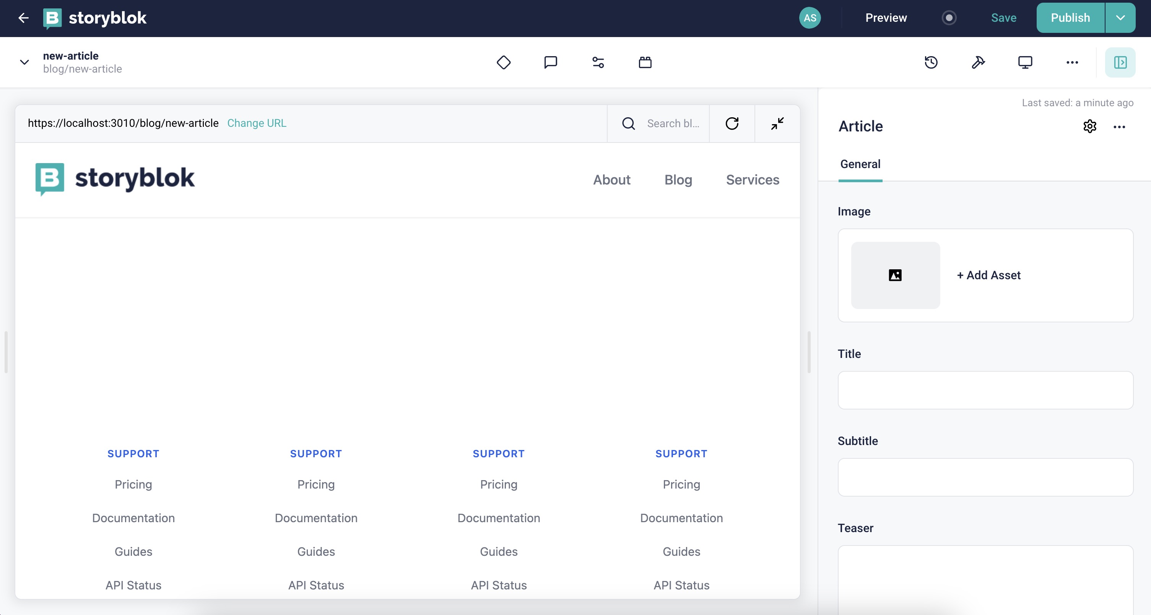Open Services in the preview navigation

pos(753,180)
